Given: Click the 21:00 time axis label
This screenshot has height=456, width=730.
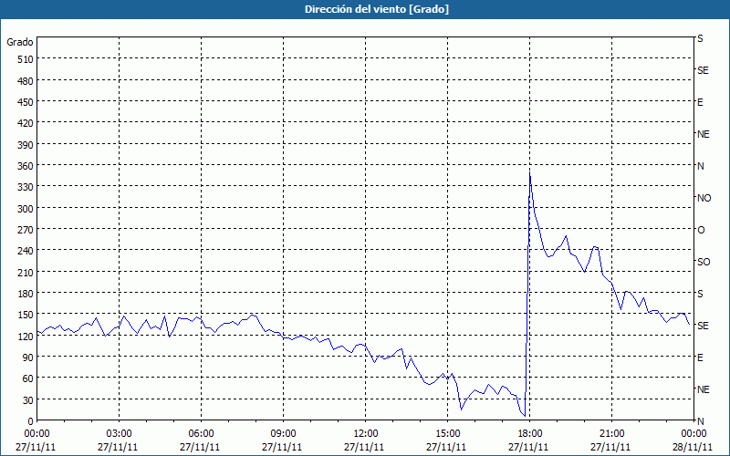Looking at the screenshot, I should [611, 434].
